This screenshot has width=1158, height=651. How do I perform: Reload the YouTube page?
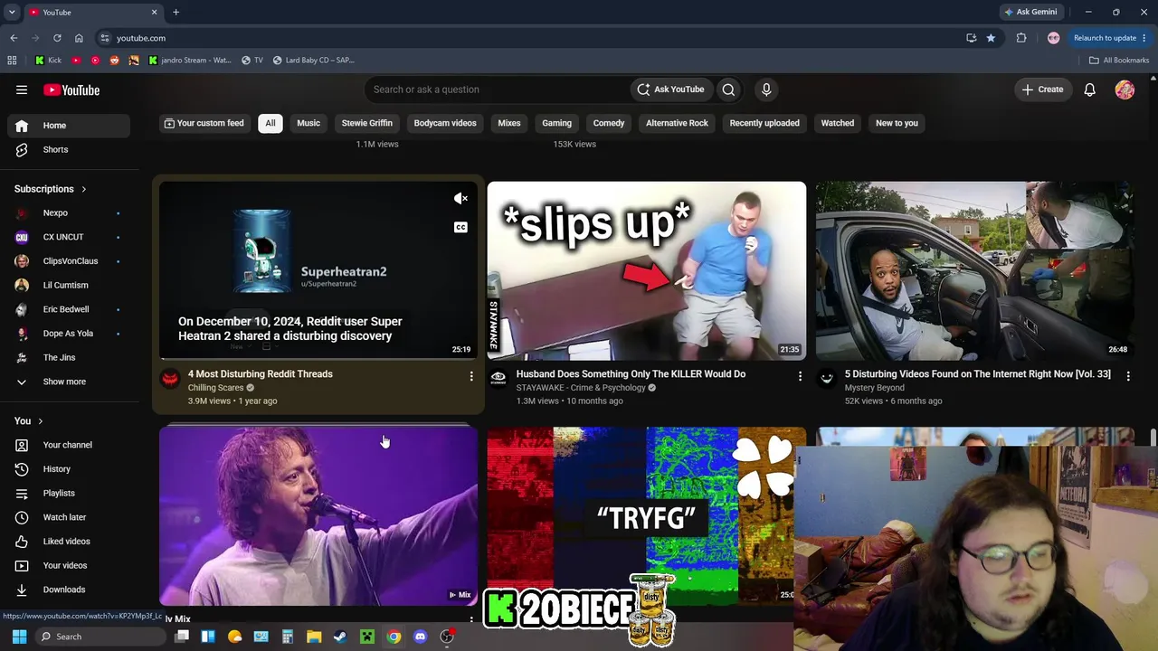[57, 38]
